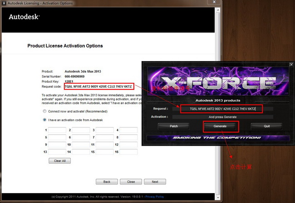Click activation code field number 4
Image resolution: width=295 pixels, height=203 pixels.
pyautogui.click(x=128, y=130)
